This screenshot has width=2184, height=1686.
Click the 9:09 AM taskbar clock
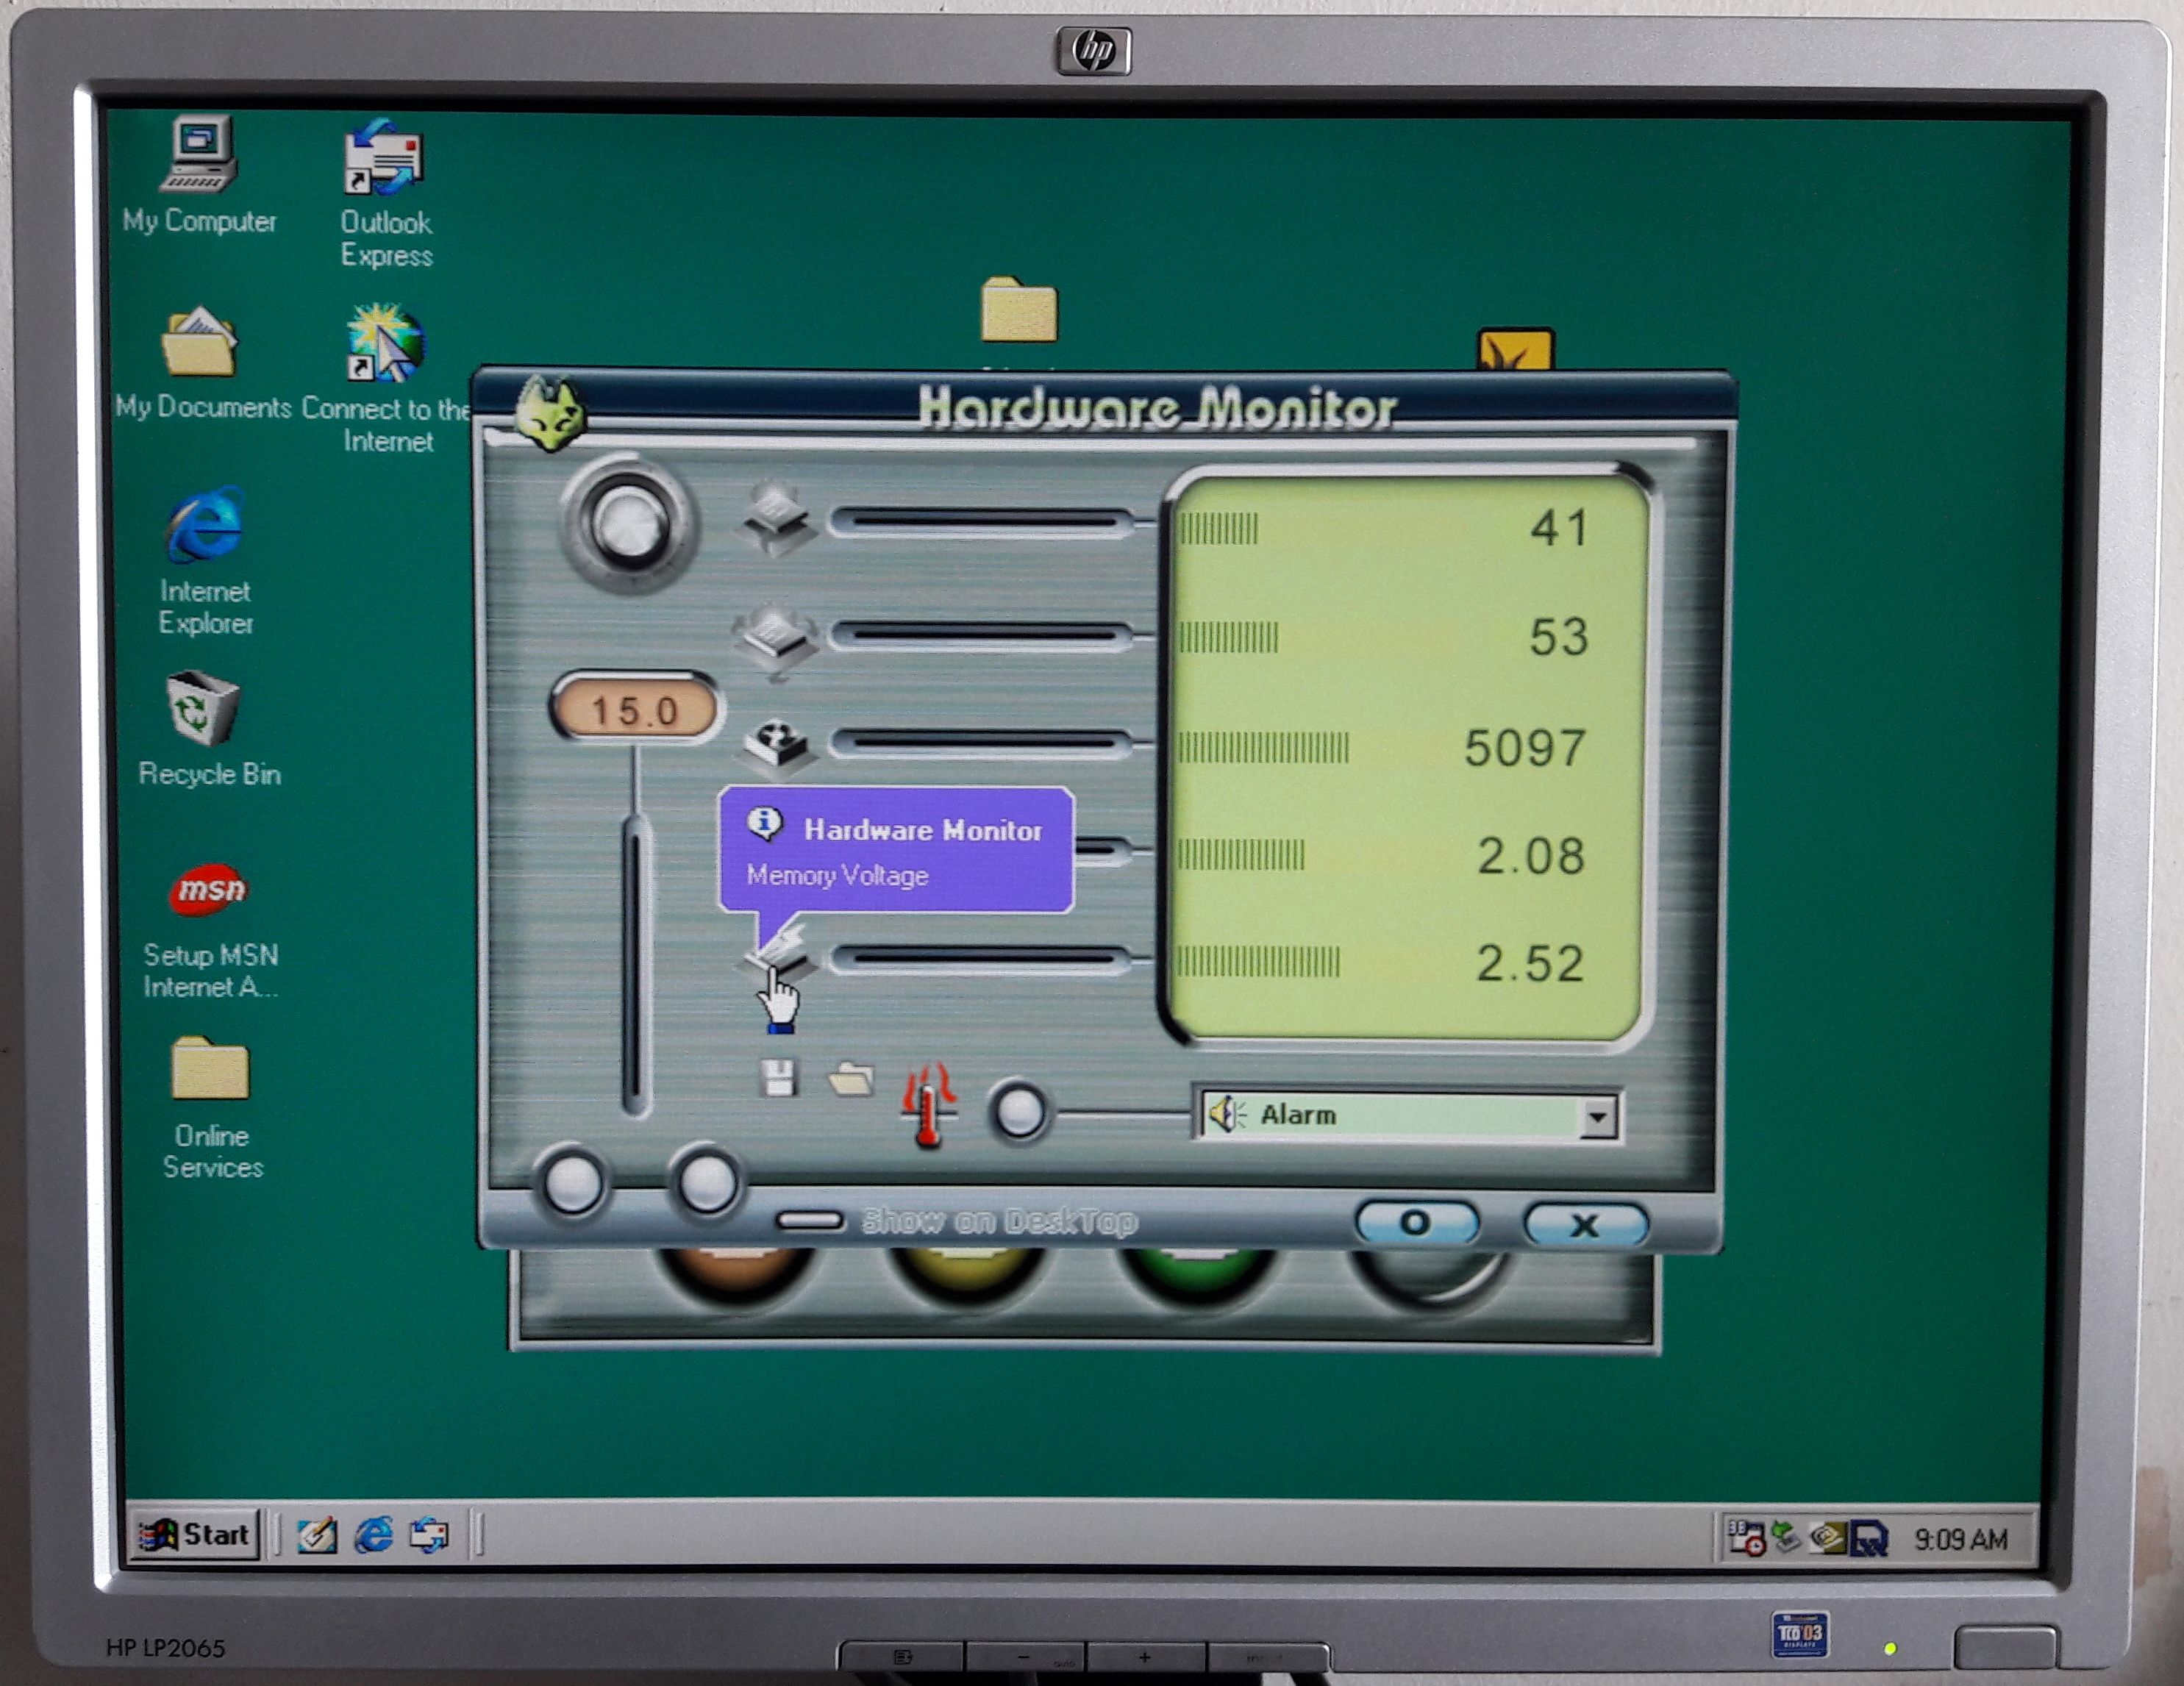[x=1960, y=1539]
